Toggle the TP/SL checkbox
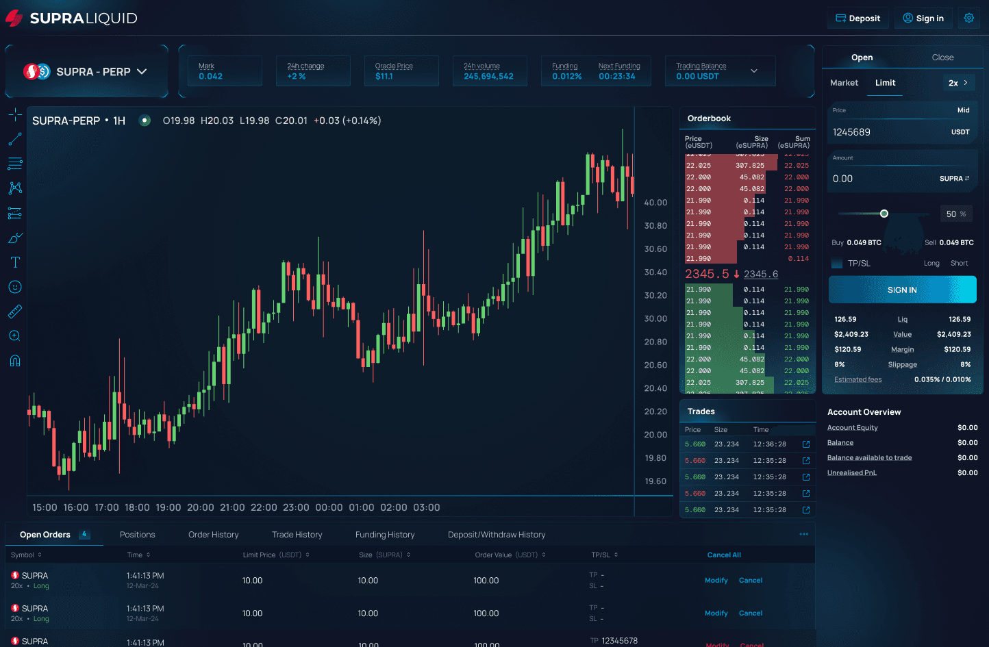 pyautogui.click(x=837, y=263)
